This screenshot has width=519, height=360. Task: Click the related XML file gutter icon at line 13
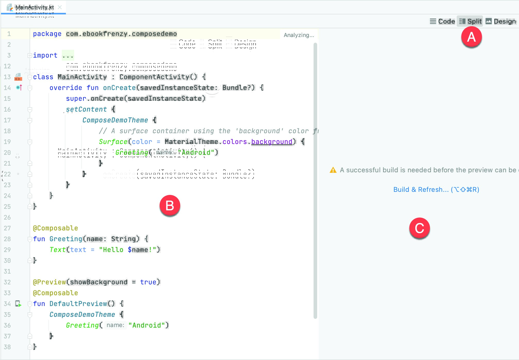(18, 77)
